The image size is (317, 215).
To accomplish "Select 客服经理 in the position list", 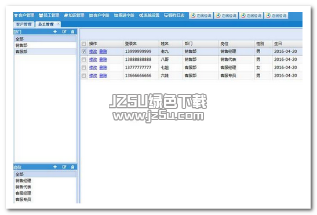I will pos(45,193).
